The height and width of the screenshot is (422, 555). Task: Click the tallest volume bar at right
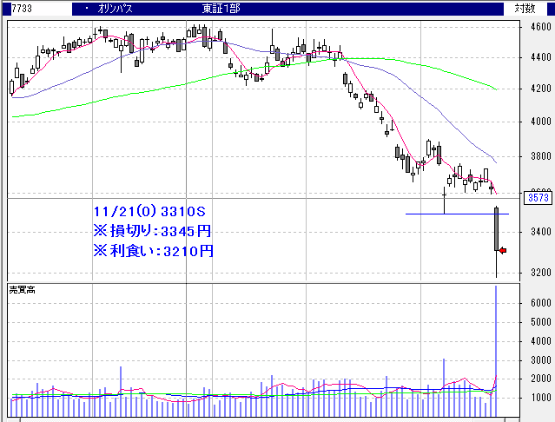pos(497,347)
